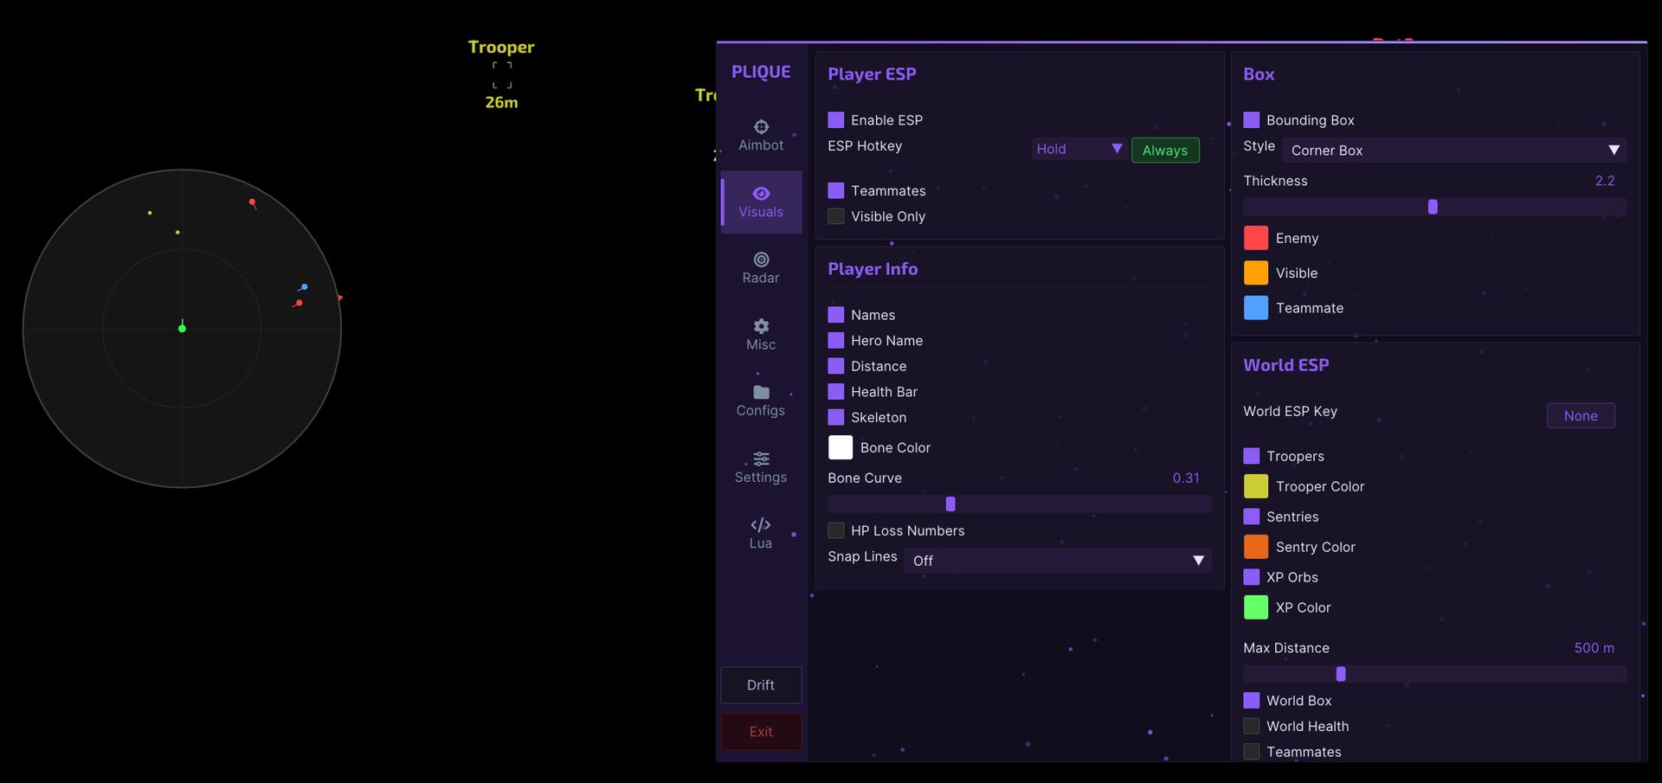Viewport: 1662px width, 783px height.
Task: Open the Snap Lines dropdown
Action: point(1057,561)
